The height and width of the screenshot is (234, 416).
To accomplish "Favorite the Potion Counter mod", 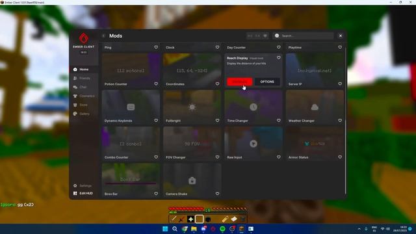I will [156, 84].
